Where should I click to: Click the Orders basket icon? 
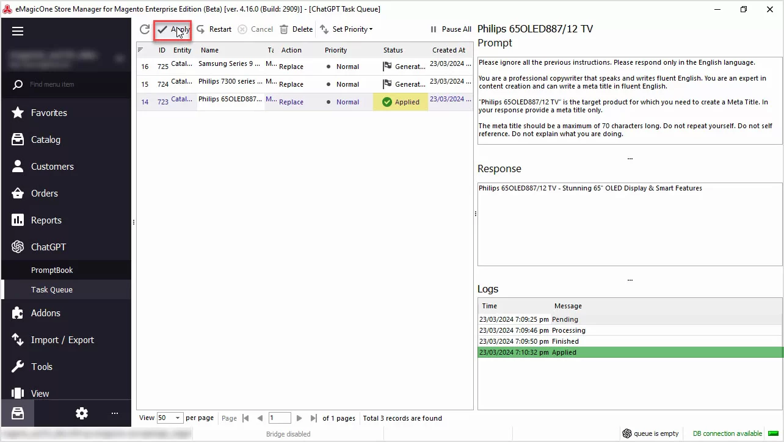[18, 193]
